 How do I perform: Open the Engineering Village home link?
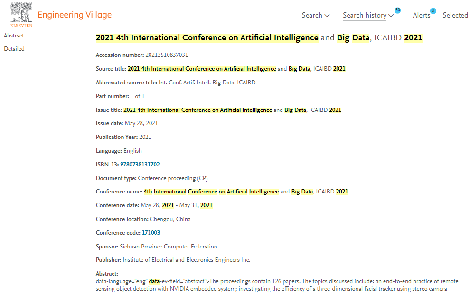(x=75, y=15)
